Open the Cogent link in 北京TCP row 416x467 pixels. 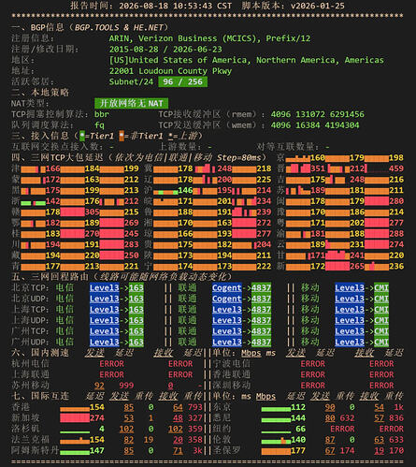click(226, 287)
